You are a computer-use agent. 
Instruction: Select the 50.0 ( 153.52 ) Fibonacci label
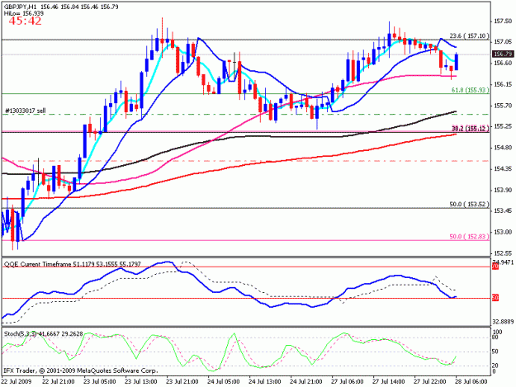tap(469, 204)
